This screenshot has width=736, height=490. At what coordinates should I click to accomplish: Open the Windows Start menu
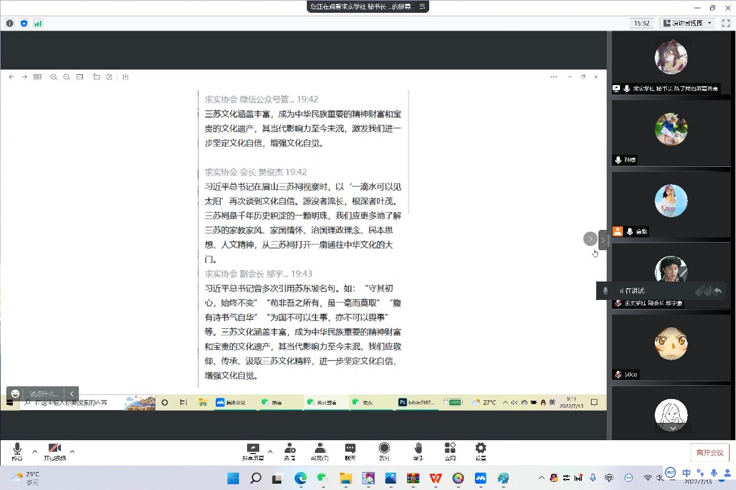point(233,478)
